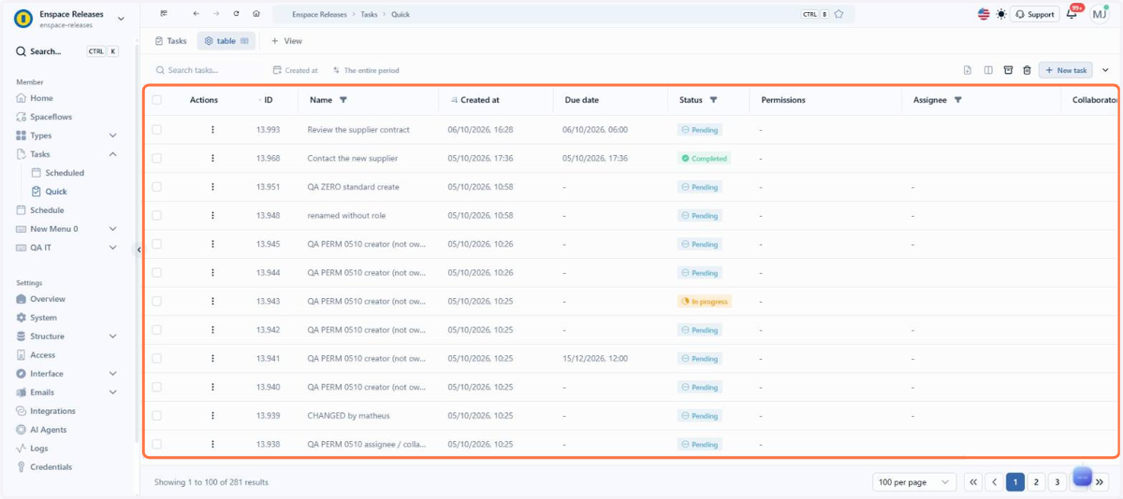The height and width of the screenshot is (499, 1123).
Task: Open notifications bell
Action: click(x=1072, y=14)
